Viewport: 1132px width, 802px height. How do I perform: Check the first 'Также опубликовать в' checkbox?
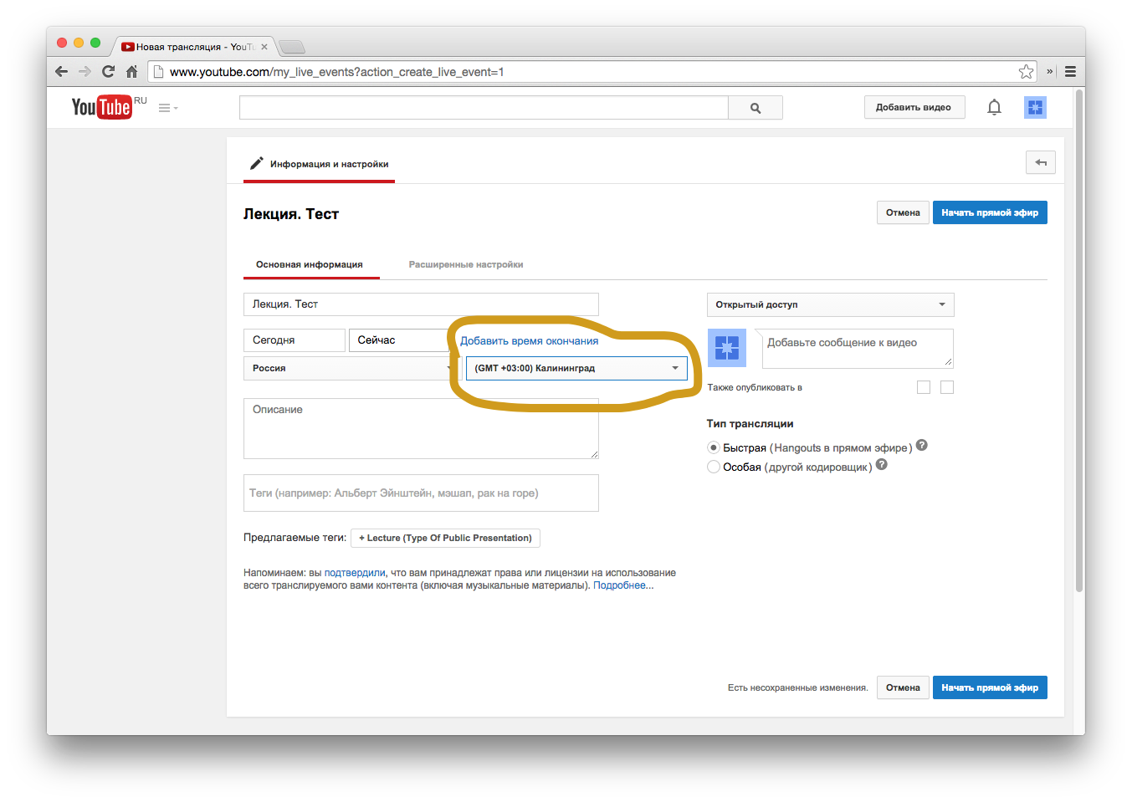(924, 387)
